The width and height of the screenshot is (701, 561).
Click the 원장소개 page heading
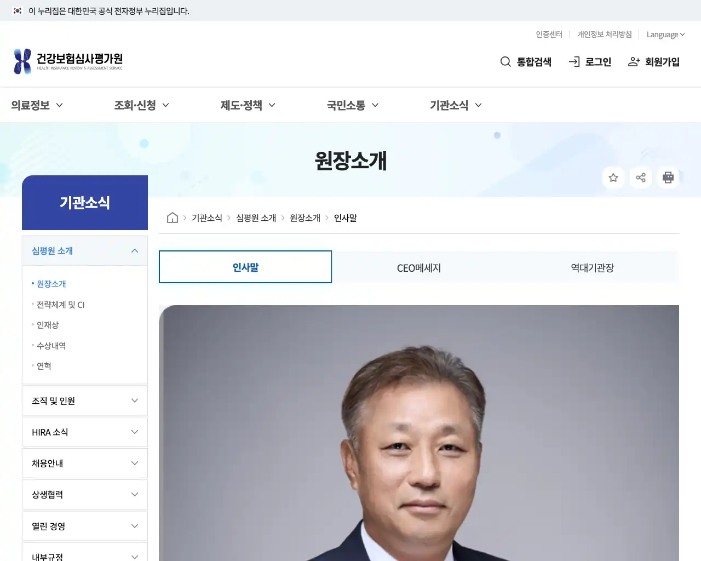point(351,161)
